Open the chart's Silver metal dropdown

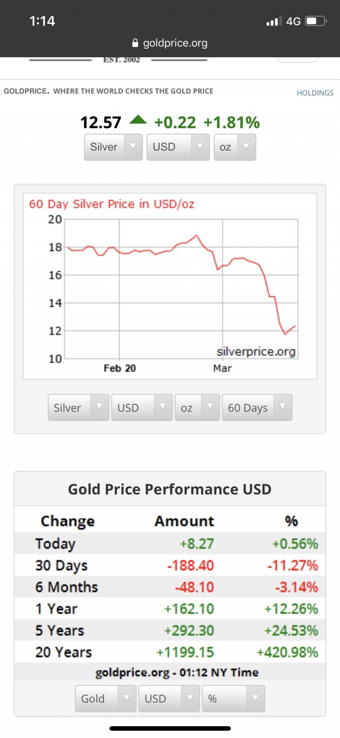click(78, 408)
